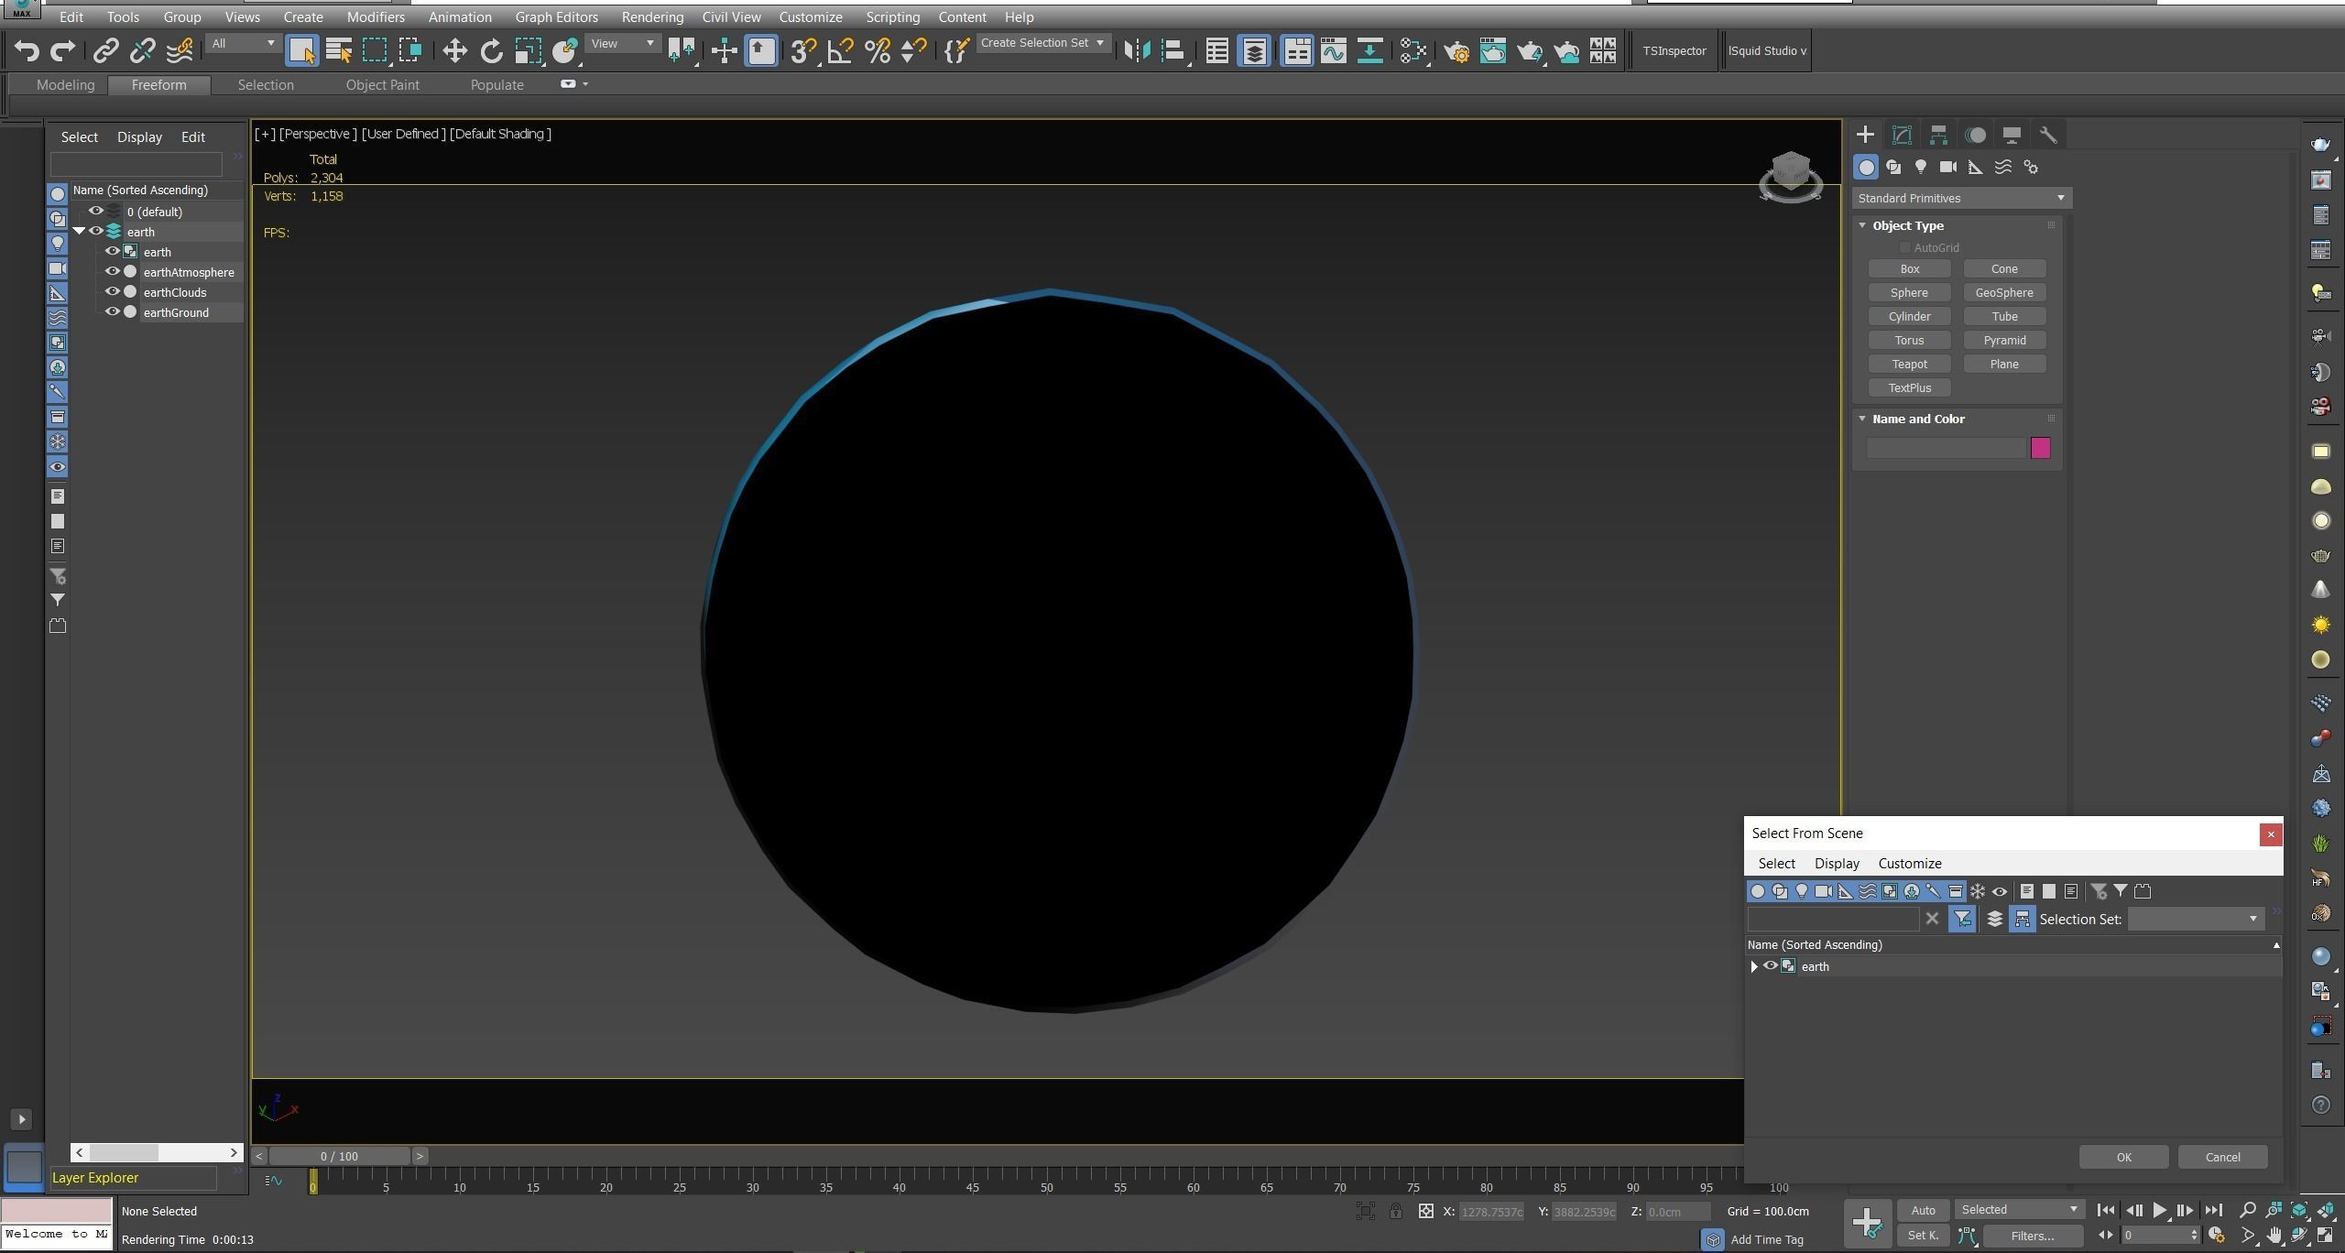Switch to the Object Paint ribbon tab

(x=382, y=84)
